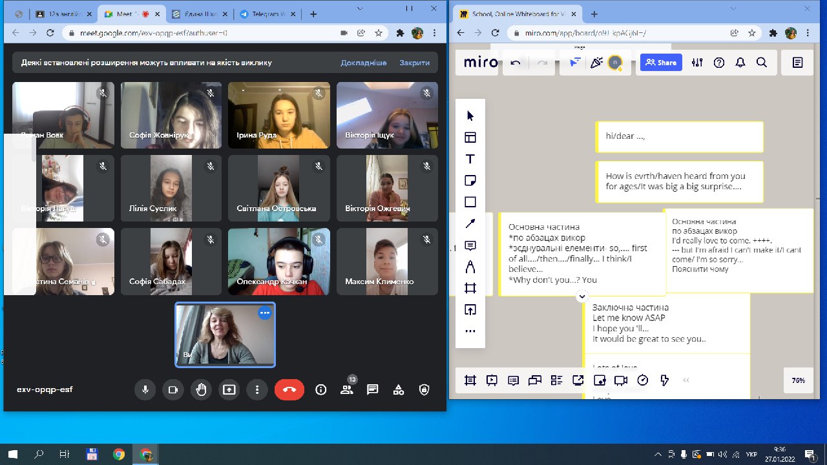Viewport: 827px width, 465px height.
Task: Open meeting details info icon
Action: [x=321, y=389]
